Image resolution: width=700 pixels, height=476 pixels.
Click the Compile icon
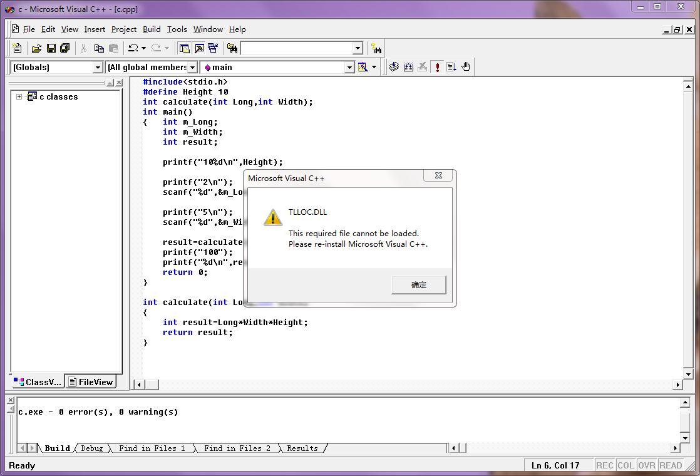click(394, 67)
